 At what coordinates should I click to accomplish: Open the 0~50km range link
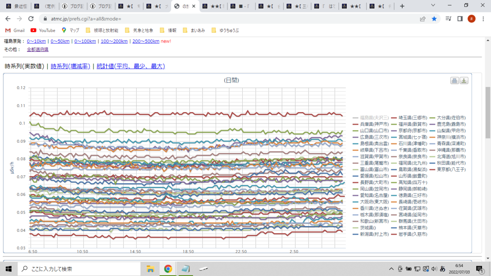tap(60, 41)
